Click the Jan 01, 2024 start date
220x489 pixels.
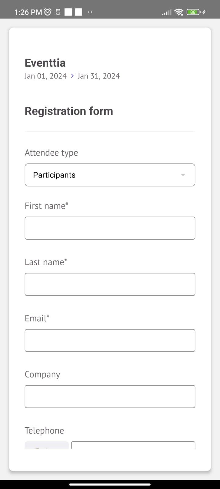[x=46, y=76]
